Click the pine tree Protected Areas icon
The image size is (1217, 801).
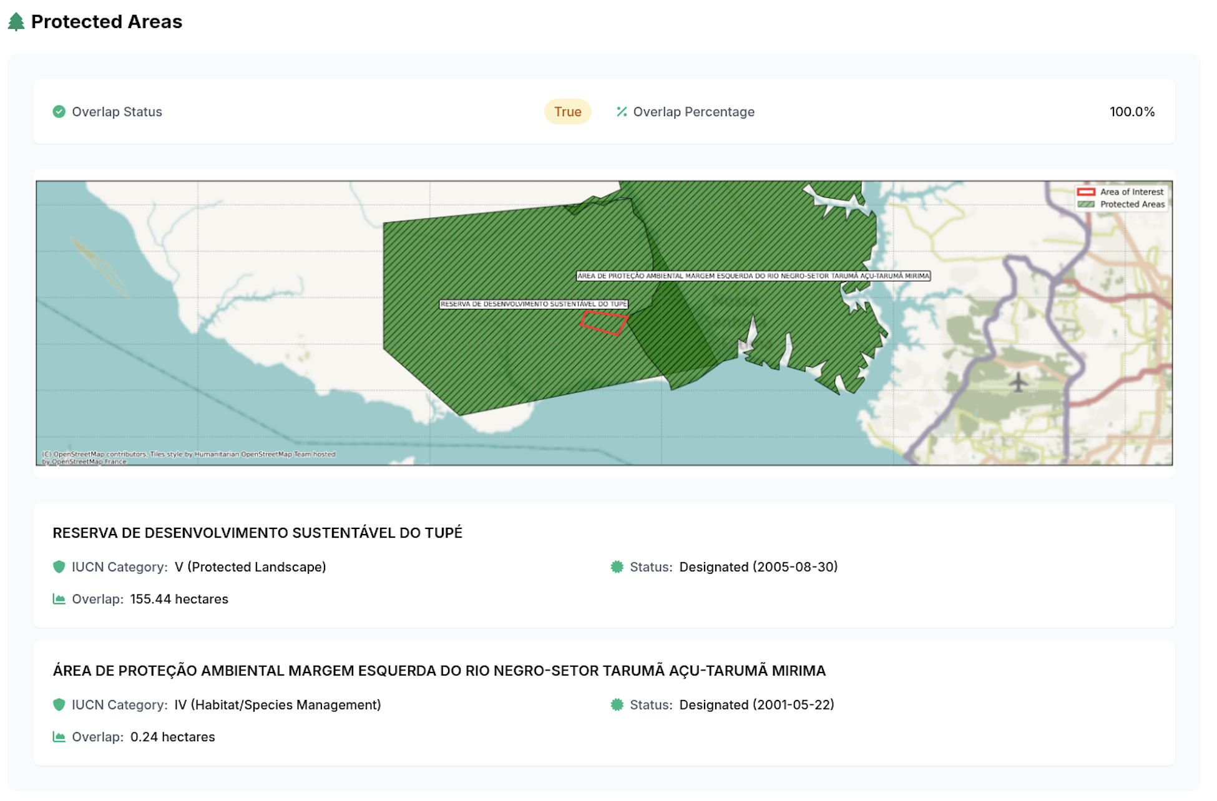click(x=16, y=21)
